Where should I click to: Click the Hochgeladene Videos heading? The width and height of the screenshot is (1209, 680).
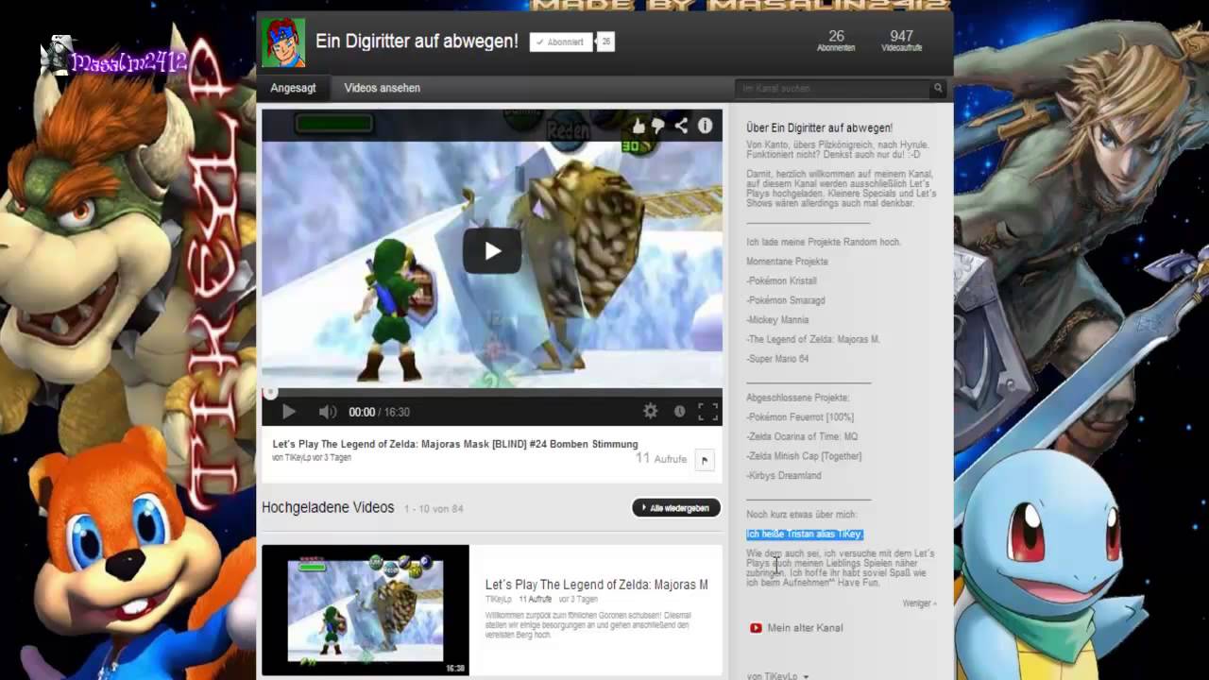(328, 507)
